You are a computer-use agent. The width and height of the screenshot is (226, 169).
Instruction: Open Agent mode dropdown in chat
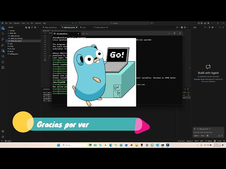pos(196,136)
